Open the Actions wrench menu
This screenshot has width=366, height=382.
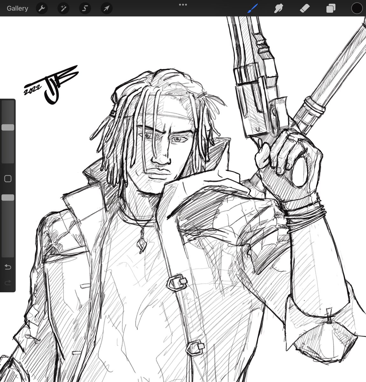coord(41,8)
